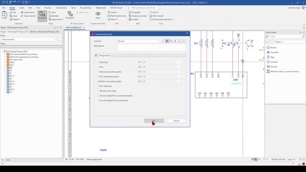The height and width of the screenshot is (172, 306).
Task: Click Show results in the Find group
Action: 151,16
